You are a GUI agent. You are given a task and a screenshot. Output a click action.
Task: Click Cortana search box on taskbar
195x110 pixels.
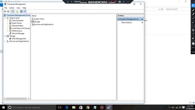point(31,107)
